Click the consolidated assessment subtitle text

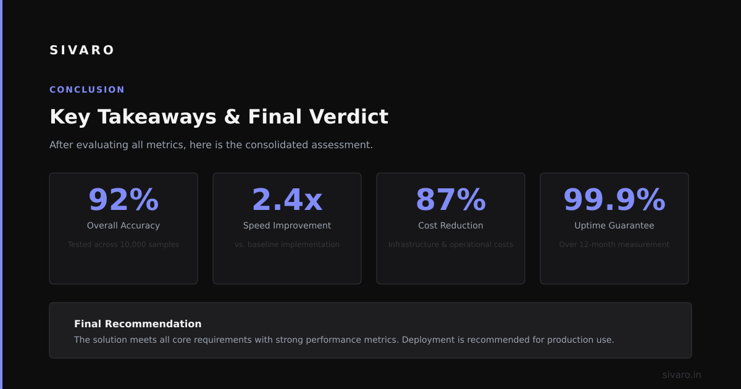pos(211,145)
